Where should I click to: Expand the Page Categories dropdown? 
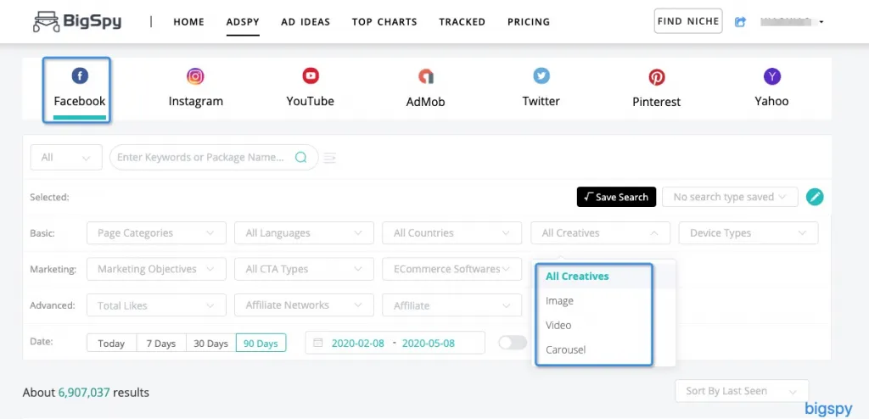[156, 233]
